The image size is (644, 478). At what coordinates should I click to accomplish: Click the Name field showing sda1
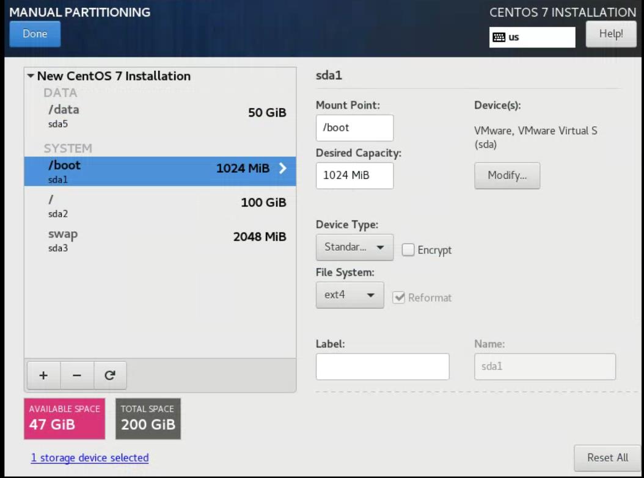click(545, 366)
